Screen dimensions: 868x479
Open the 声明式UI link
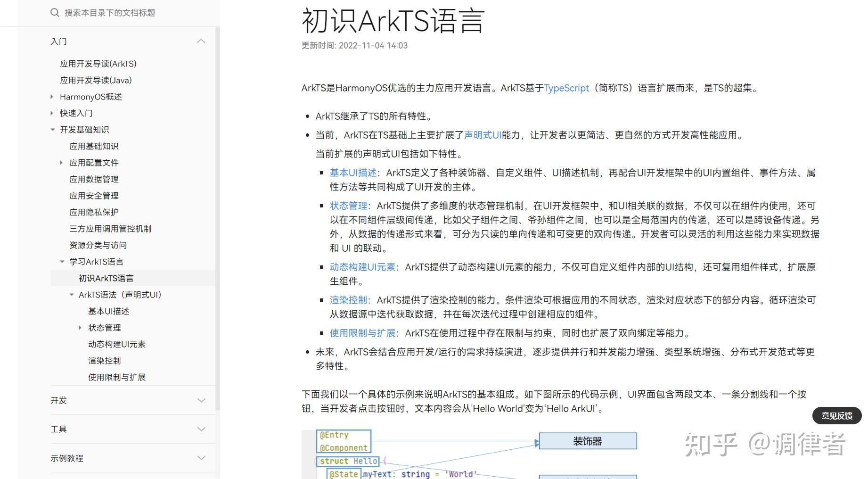click(482, 135)
